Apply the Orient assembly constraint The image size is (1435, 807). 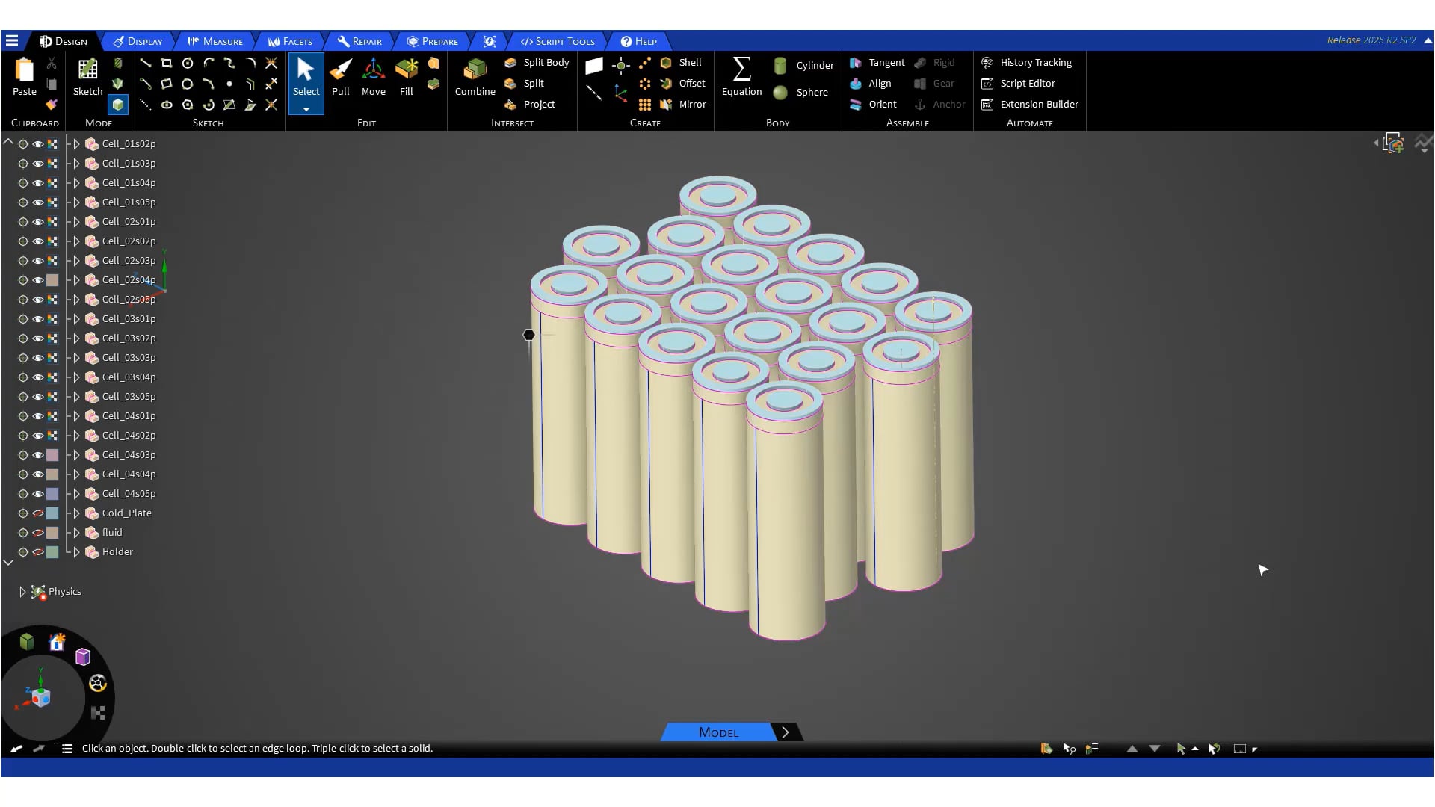click(873, 105)
